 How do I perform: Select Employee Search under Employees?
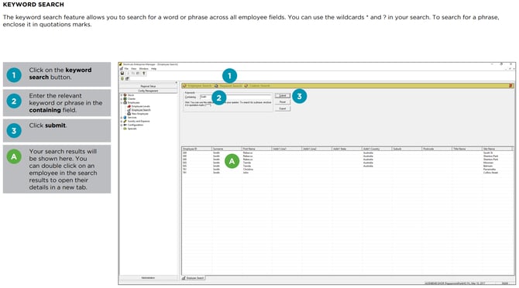pyautogui.click(x=141, y=110)
